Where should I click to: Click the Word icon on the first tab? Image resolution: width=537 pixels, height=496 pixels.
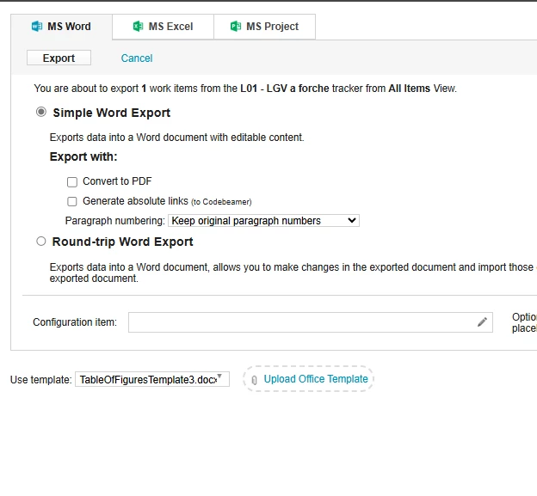(x=37, y=27)
